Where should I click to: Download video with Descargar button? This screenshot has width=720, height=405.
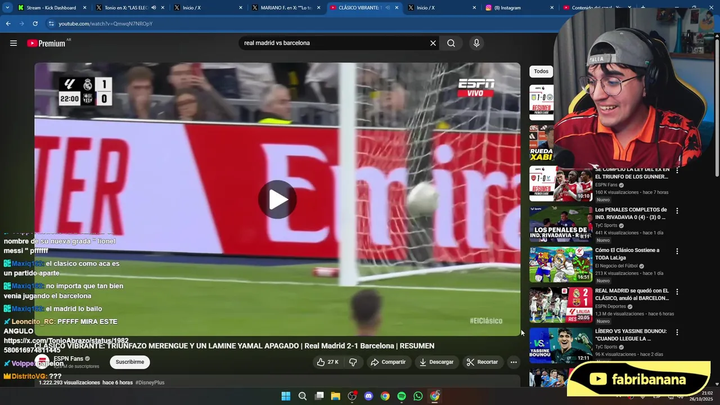[436, 362]
